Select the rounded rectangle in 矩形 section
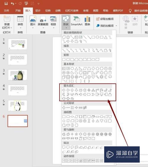 click(68, 59)
